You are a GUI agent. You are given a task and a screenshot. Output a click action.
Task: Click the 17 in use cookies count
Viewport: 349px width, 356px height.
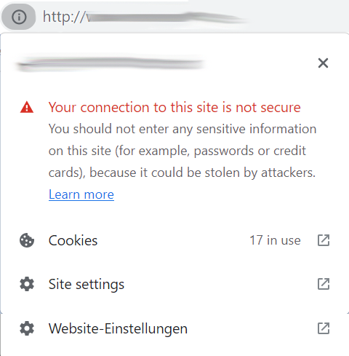click(x=275, y=240)
